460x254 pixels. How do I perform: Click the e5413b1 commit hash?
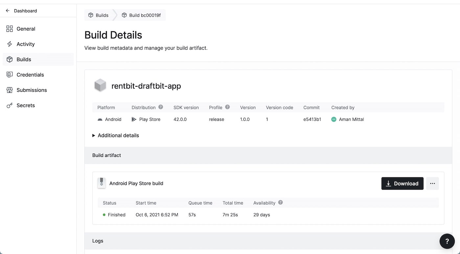pyautogui.click(x=312, y=119)
